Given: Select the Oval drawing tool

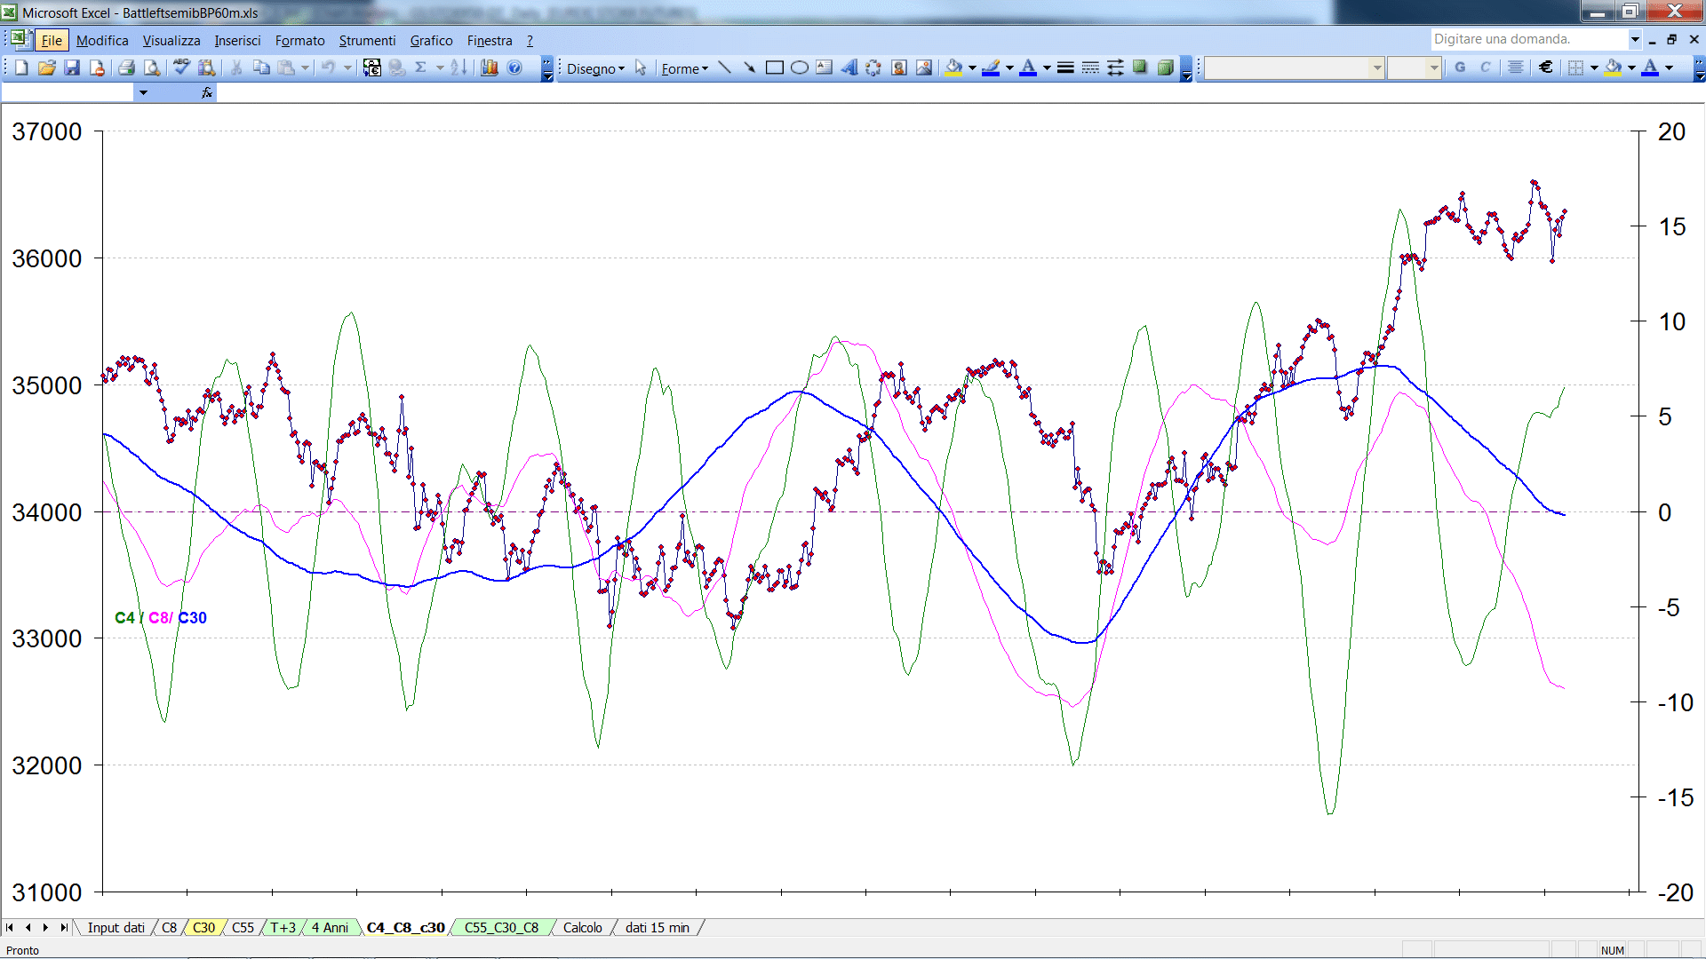Looking at the screenshot, I should pyautogui.click(x=800, y=67).
